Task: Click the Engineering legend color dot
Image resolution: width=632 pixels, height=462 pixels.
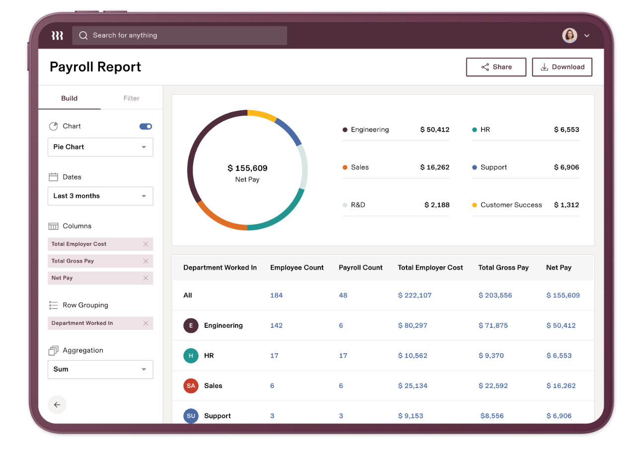Action: [345, 130]
